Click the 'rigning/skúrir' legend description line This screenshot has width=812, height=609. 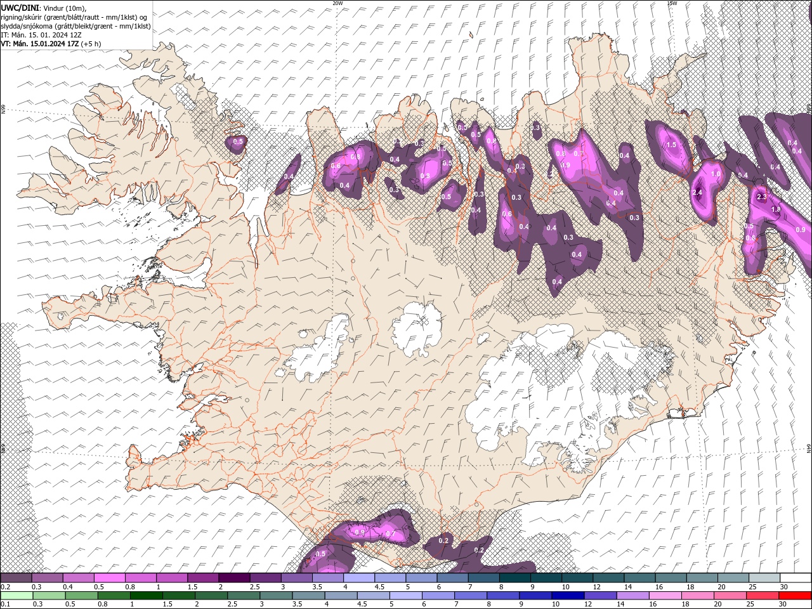point(75,16)
